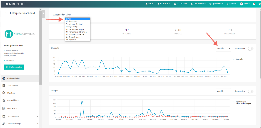This screenshot has height=128, width=261.
Task: Open the Monthly dropdown for Images
Action: pos(223,91)
